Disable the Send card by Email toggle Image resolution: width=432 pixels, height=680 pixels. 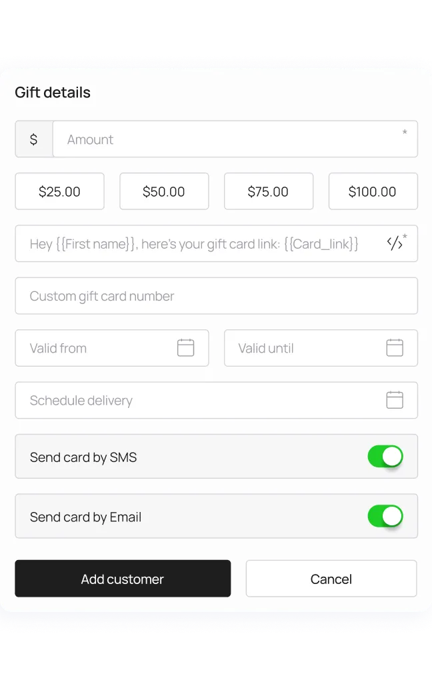pos(385,516)
